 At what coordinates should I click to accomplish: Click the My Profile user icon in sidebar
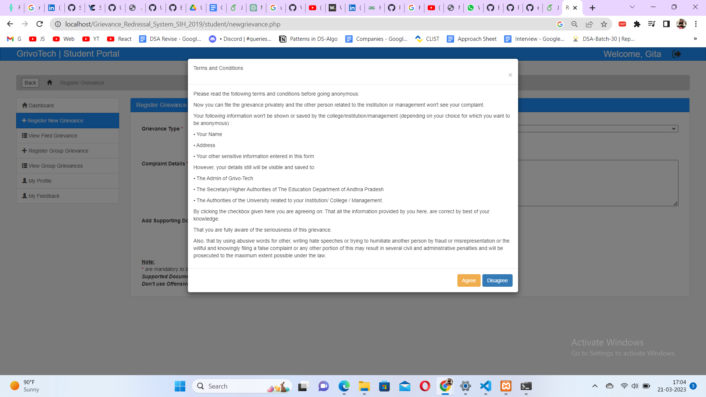pos(24,180)
